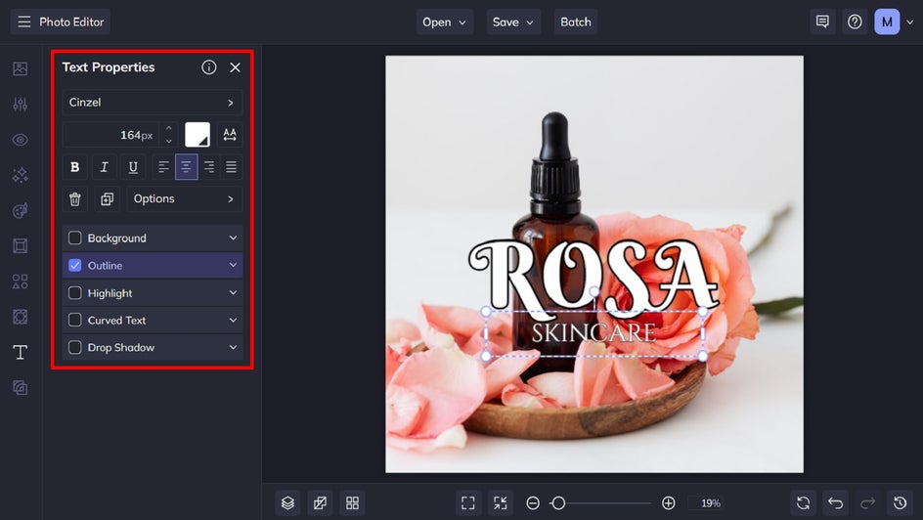Expand the Background section chevron
The image size is (923, 520).
(x=233, y=238)
